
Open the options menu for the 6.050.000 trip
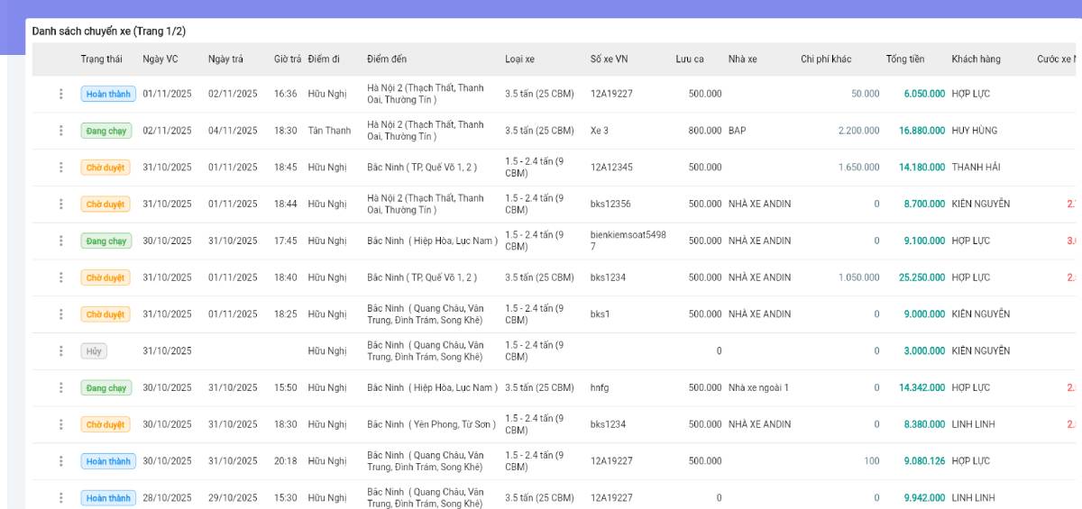click(61, 94)
